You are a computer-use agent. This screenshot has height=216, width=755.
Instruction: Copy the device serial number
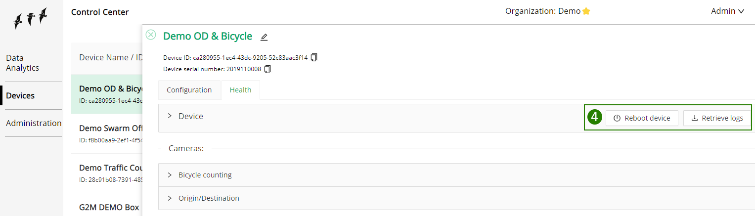point(267,69)
